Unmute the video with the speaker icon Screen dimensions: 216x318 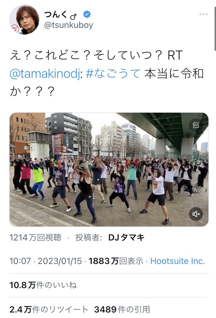196,214
